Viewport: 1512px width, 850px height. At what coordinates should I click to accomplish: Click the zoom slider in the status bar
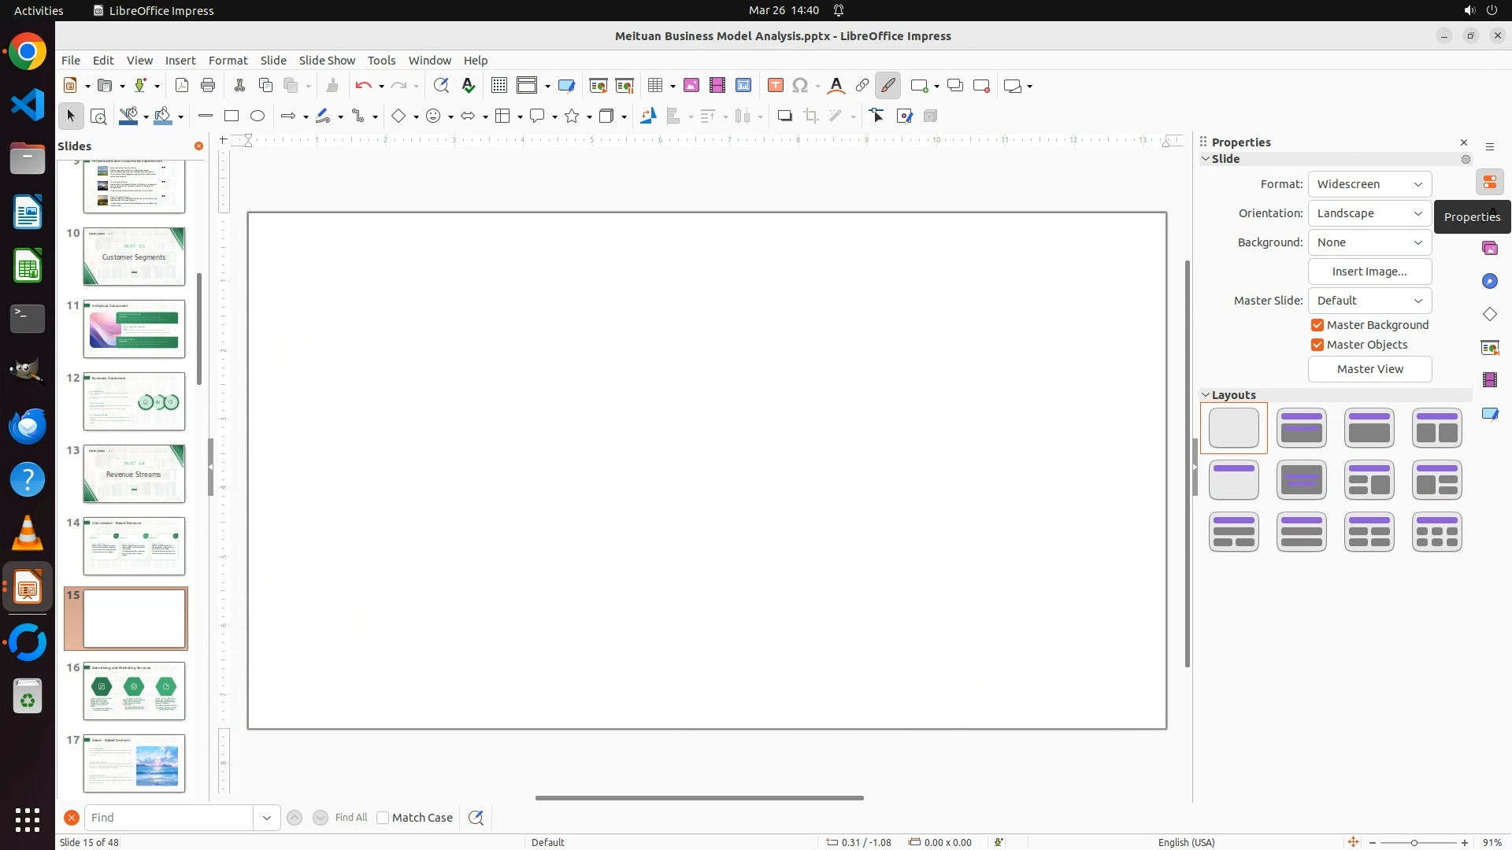point(1415,843)
